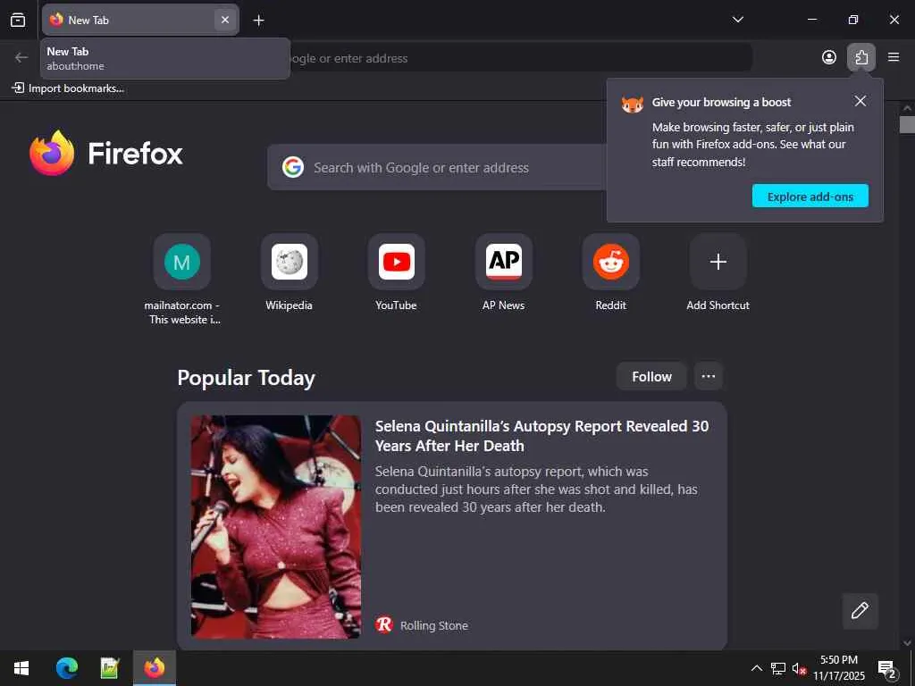Screen dimensions: 915x686
Task: Dismiss the browsing boost popup
Action: click(x=860, y=101)
